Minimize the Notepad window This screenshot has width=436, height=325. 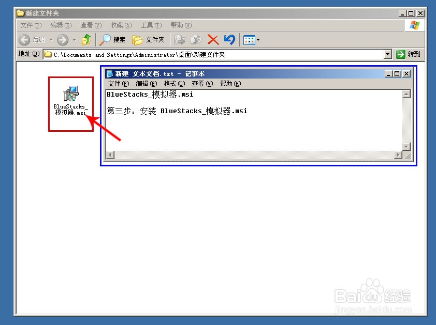[x=388, y=74]
